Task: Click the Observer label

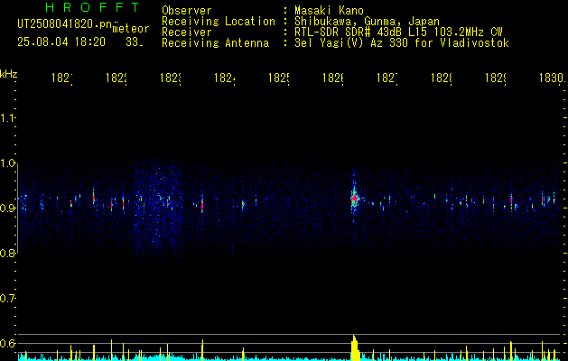Action: [x=187, y=11]
